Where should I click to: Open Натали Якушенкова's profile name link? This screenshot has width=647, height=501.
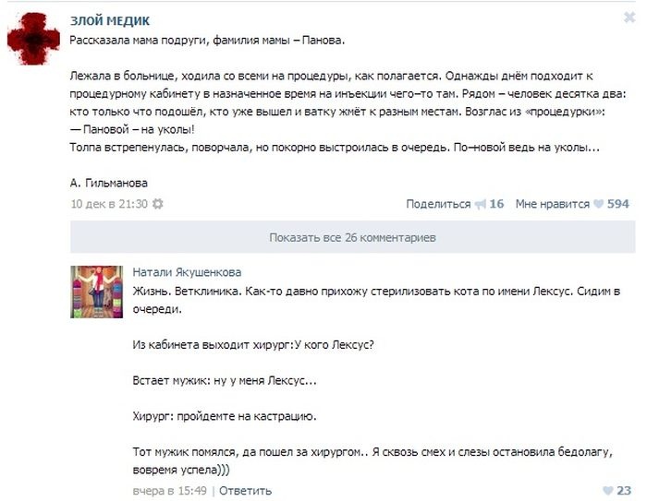pos(187,272)
